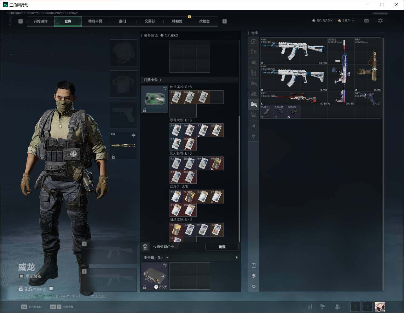
Task: Click the 快捷管理门卡 backpack icon
Action: point(145,247)
